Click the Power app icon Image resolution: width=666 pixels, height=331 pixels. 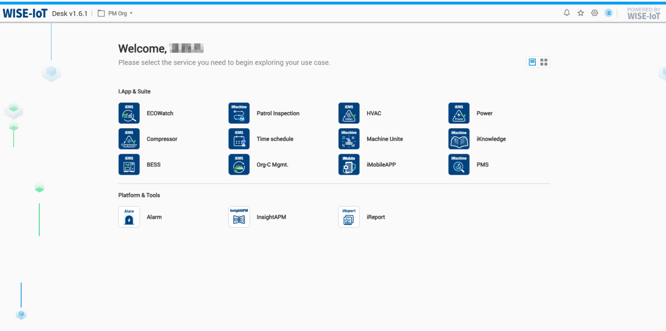pos(459,113)
